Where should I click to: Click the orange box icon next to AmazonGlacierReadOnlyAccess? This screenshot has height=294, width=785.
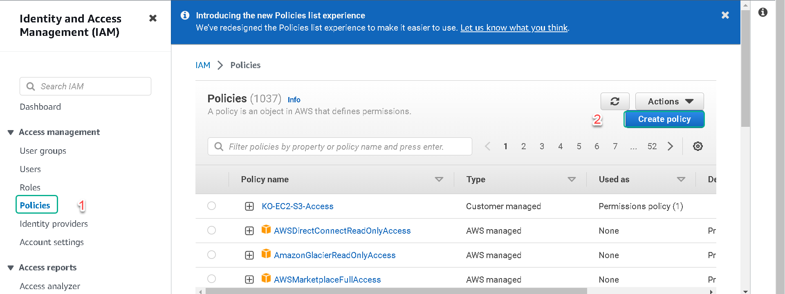coord(266,254)
